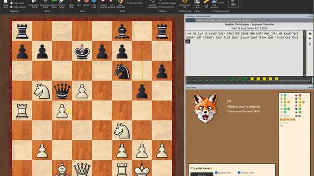Viewport: 314px width, 176px height.
Task: Switch to the Openings Book tab
Action: coord(234,21)
